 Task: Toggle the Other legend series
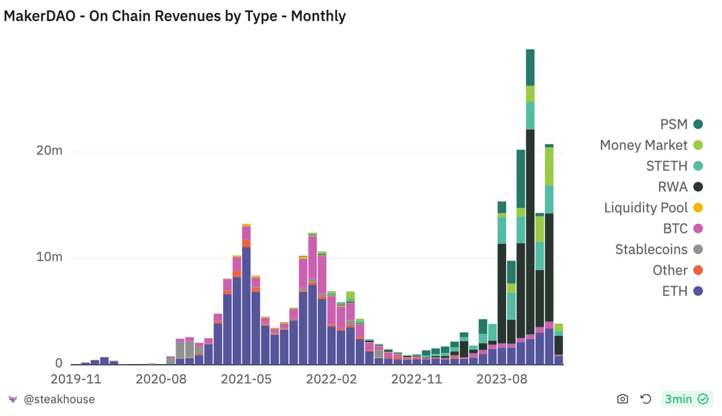pyautogui.click(x=678, y=270)
